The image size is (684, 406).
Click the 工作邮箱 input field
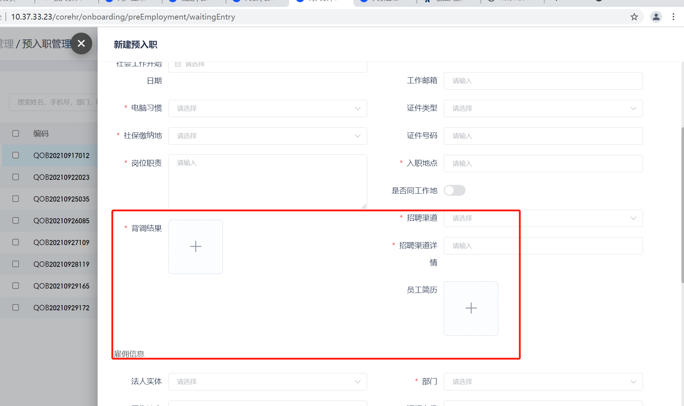click(x=543, y=81)
